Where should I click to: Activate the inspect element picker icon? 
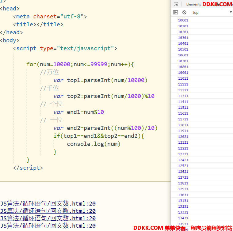click(x=176, y=4)
